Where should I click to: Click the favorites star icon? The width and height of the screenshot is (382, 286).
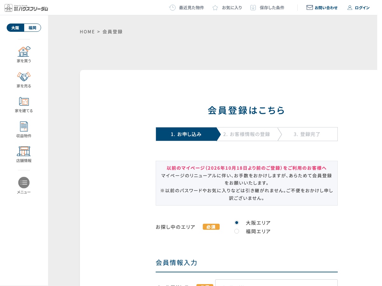[x=215, y=8]
